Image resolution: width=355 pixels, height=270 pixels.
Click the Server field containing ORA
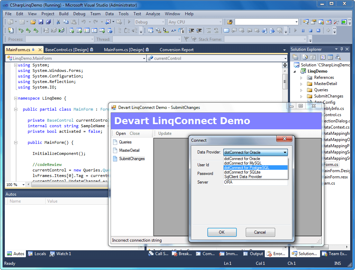255,182
